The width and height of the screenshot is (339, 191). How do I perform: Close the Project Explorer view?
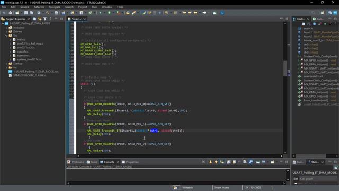coord(29,19)
